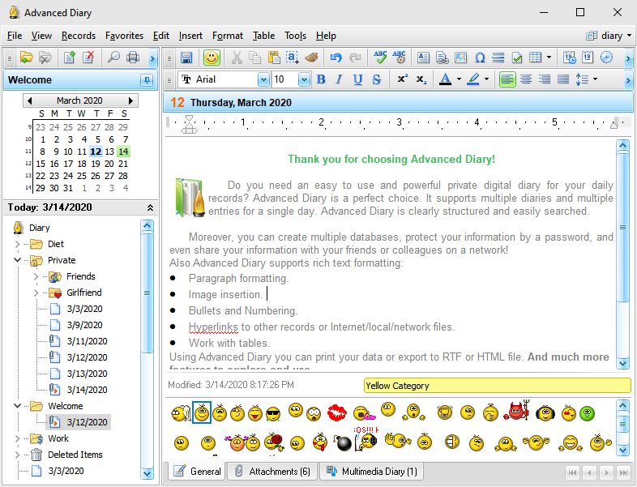Go to the next month in calendar
This screenshot has width=637, height=487.
[130, 100]
